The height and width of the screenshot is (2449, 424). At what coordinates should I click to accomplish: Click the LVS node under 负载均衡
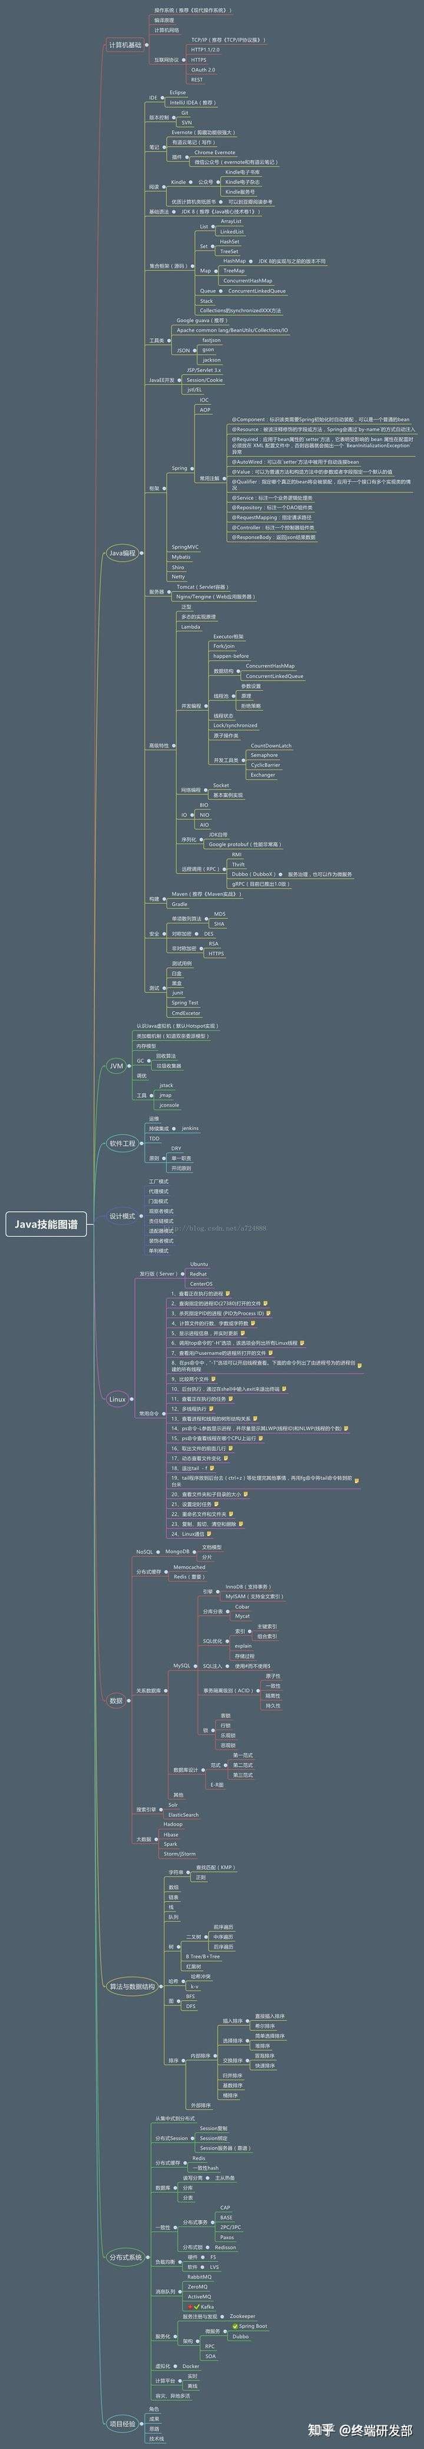click(214, 2267)
